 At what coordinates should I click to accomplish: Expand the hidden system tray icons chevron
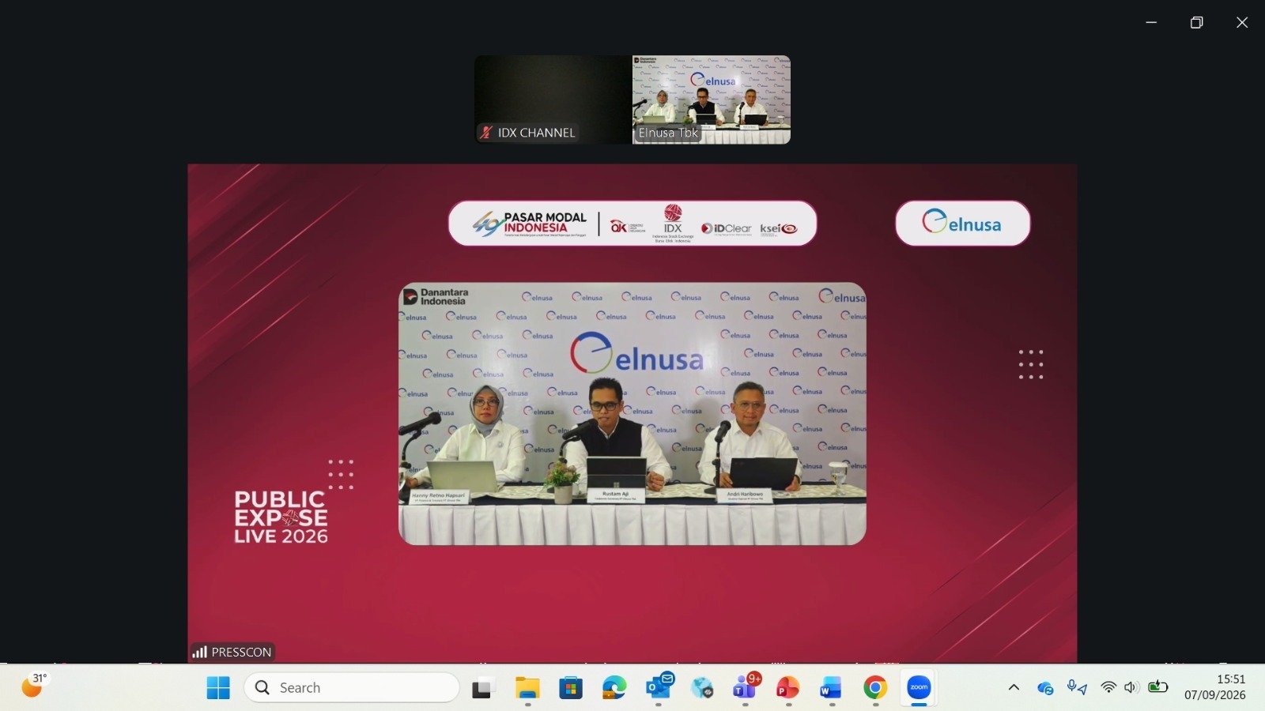(1014, 687)
